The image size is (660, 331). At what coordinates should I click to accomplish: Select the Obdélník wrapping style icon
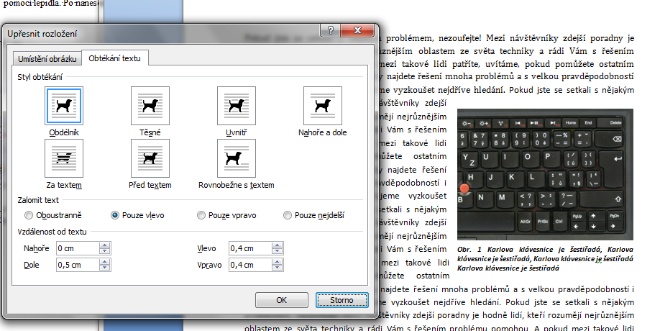point(64,106)
